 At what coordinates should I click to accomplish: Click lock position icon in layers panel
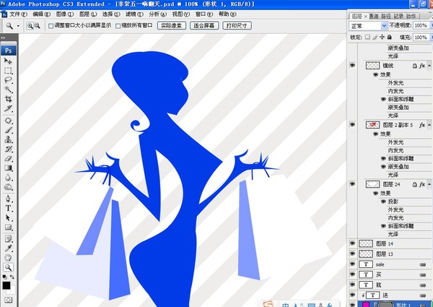[x=382, y=37]
